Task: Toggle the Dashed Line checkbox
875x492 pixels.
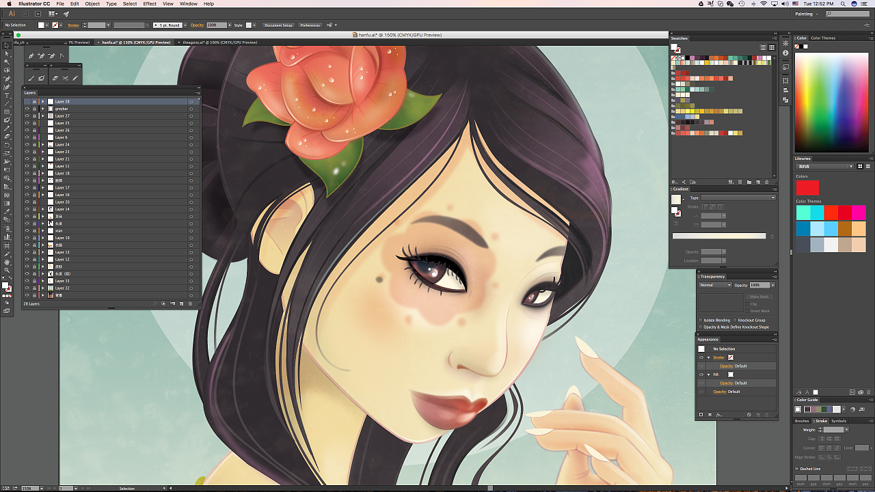Action: (797, 469)
